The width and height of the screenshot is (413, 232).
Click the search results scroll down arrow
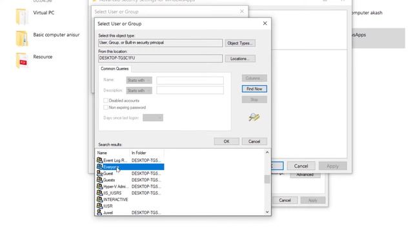tap(267, 212)
